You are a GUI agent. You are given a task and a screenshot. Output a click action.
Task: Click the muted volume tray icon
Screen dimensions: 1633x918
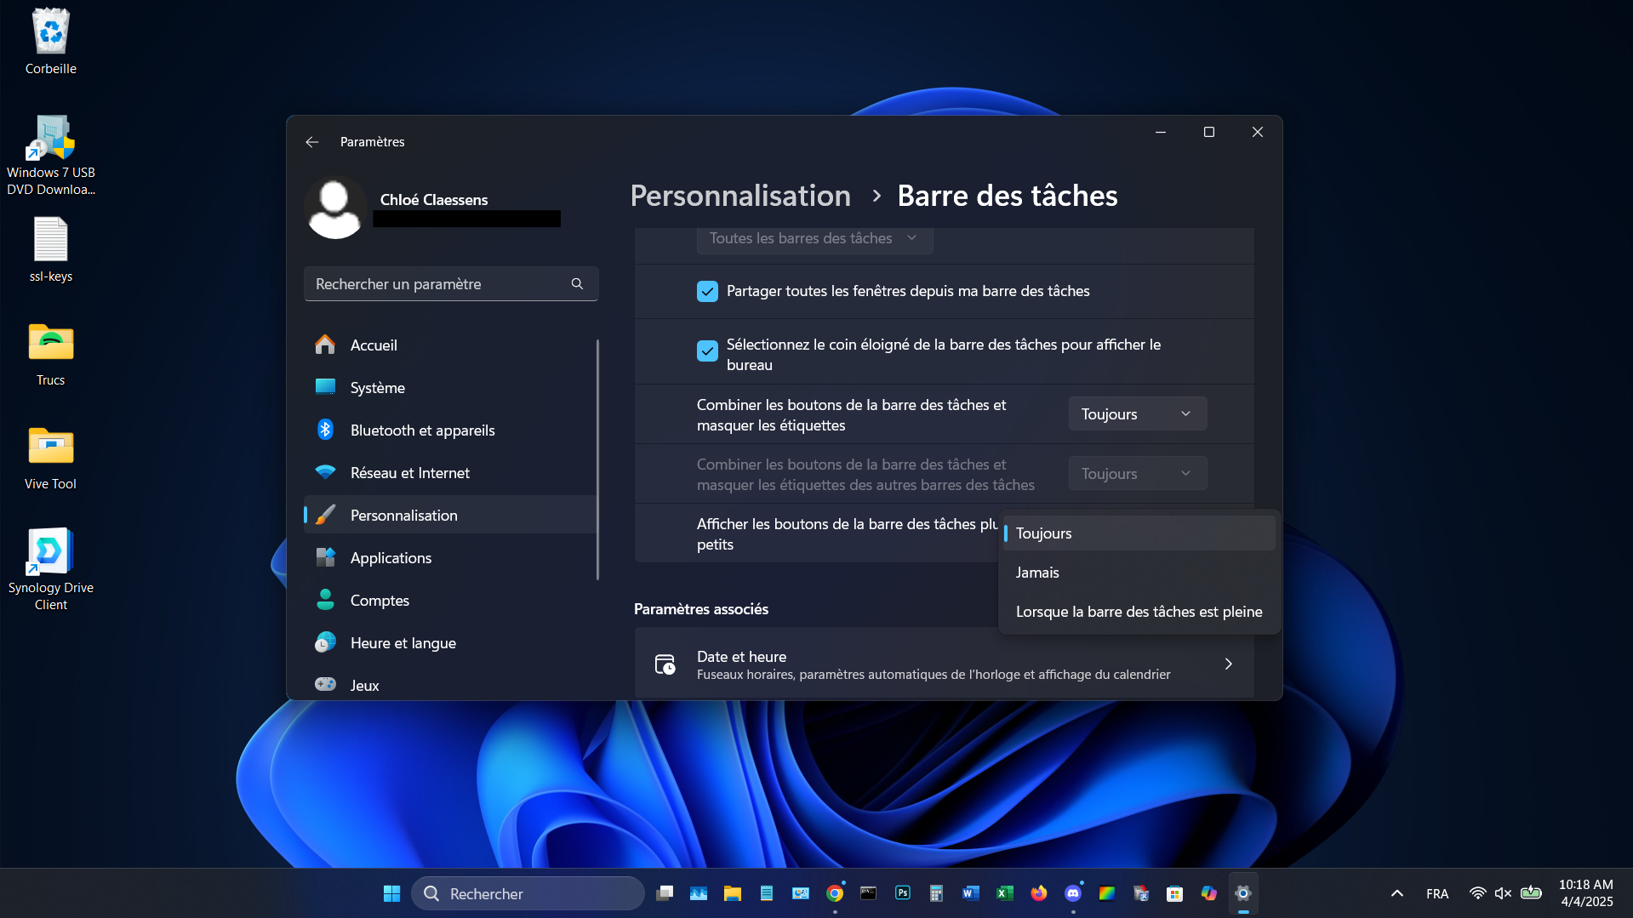pos(1504,893)
